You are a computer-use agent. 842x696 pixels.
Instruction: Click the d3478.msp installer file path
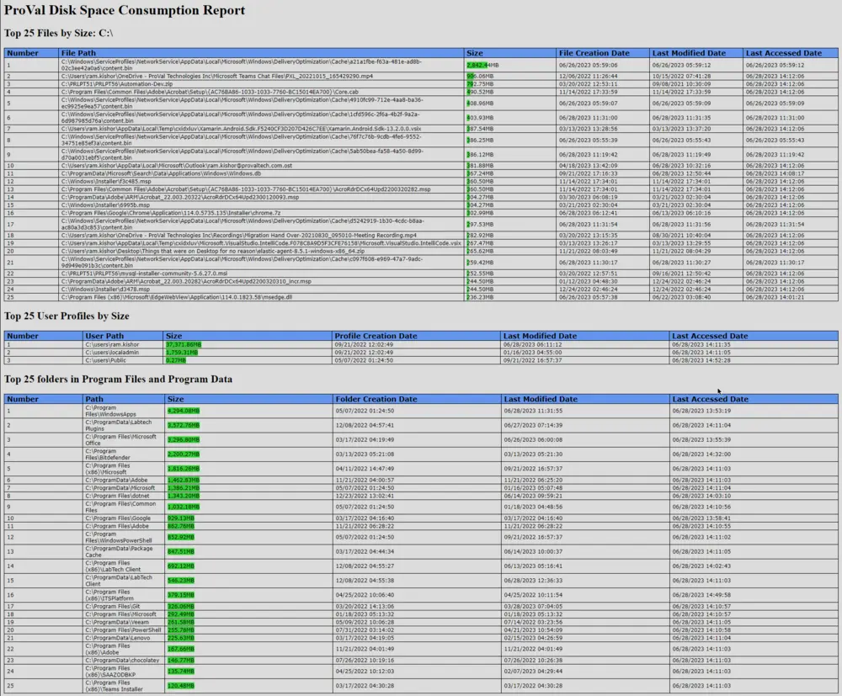click(106, 290)
